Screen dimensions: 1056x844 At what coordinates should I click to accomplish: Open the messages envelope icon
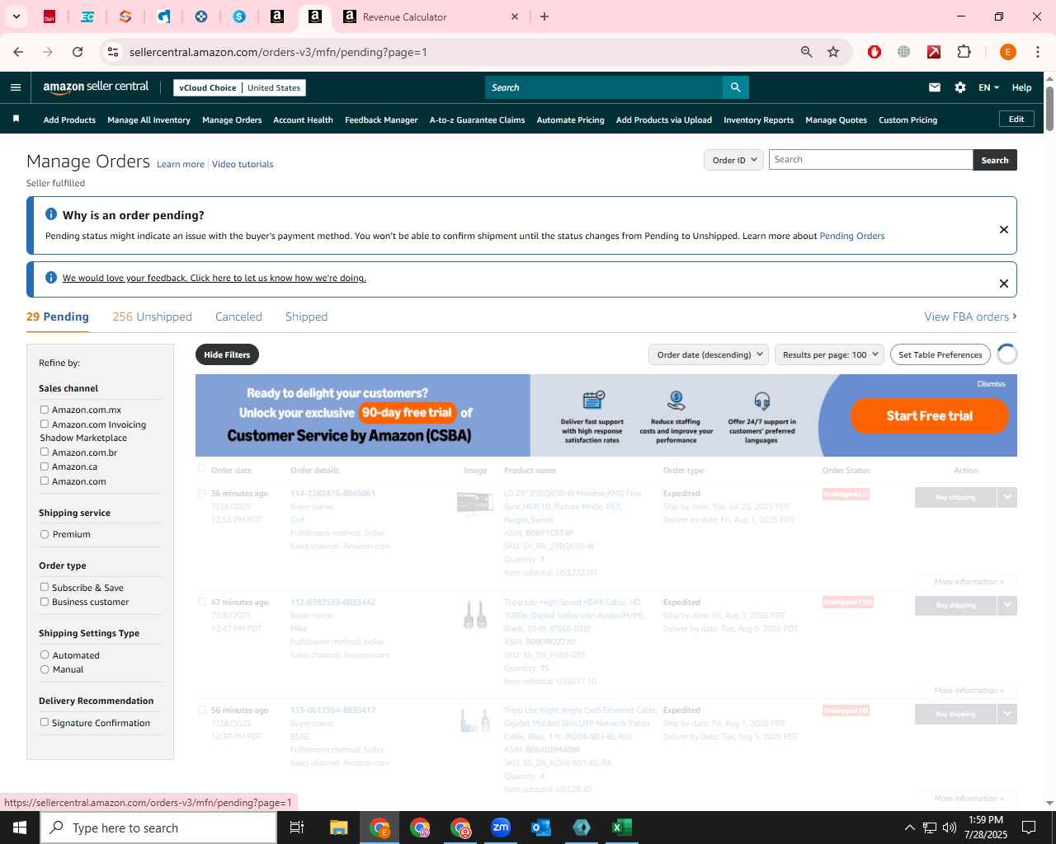(x=935, y=87)
